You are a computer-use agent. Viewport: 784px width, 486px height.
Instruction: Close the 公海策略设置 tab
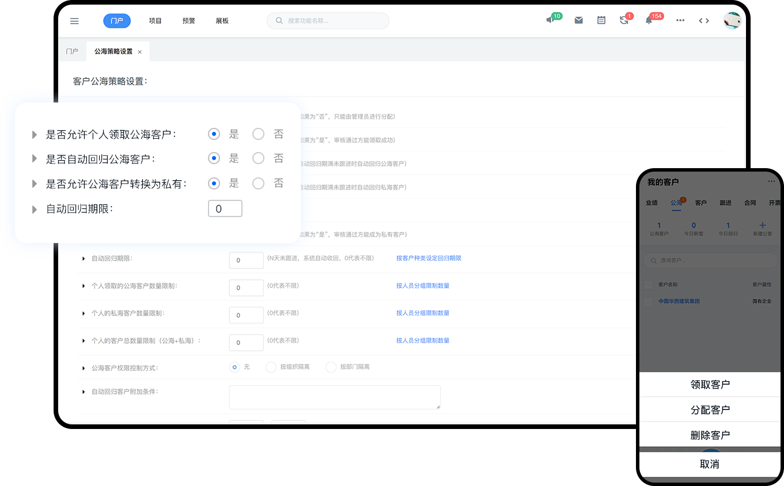pos(139,52)
